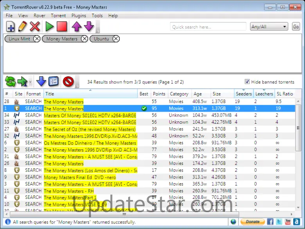Focus the Quick search field
This screenshot has height=229, width=305.
208,27
